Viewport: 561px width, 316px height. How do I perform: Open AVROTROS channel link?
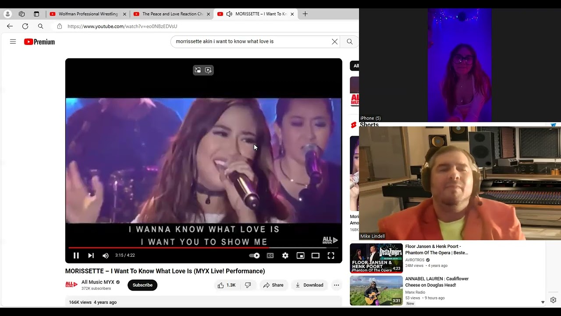point(415,260)
